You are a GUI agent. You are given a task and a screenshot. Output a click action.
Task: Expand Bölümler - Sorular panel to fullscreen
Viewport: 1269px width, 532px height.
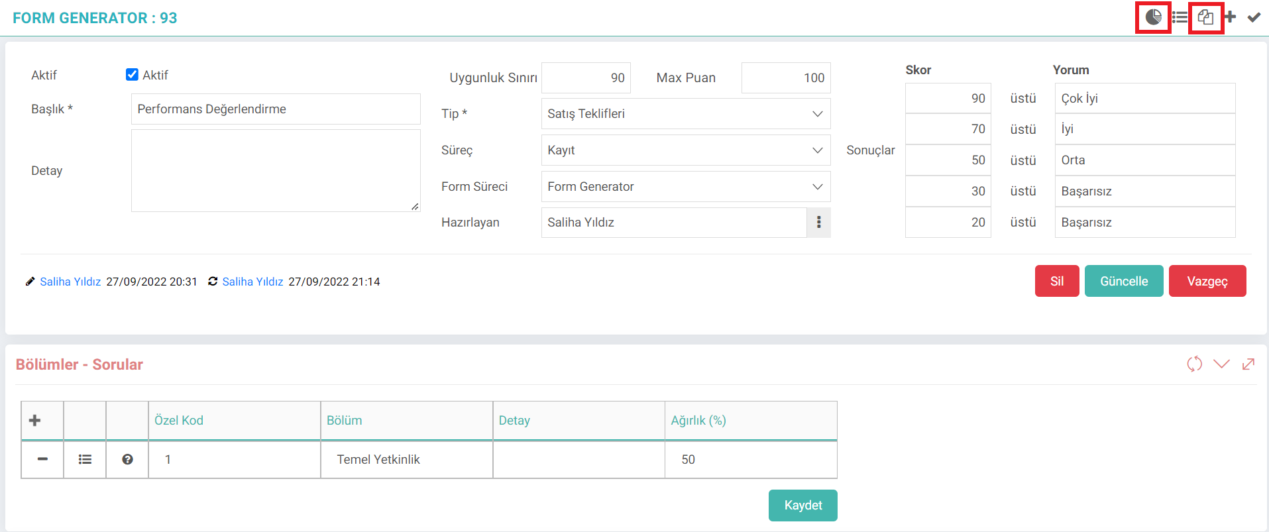click(1248, 364)
